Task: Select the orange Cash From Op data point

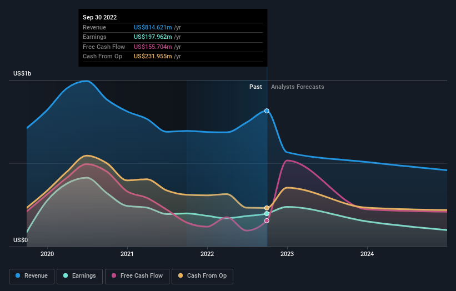Action: (x=267, y=208)
